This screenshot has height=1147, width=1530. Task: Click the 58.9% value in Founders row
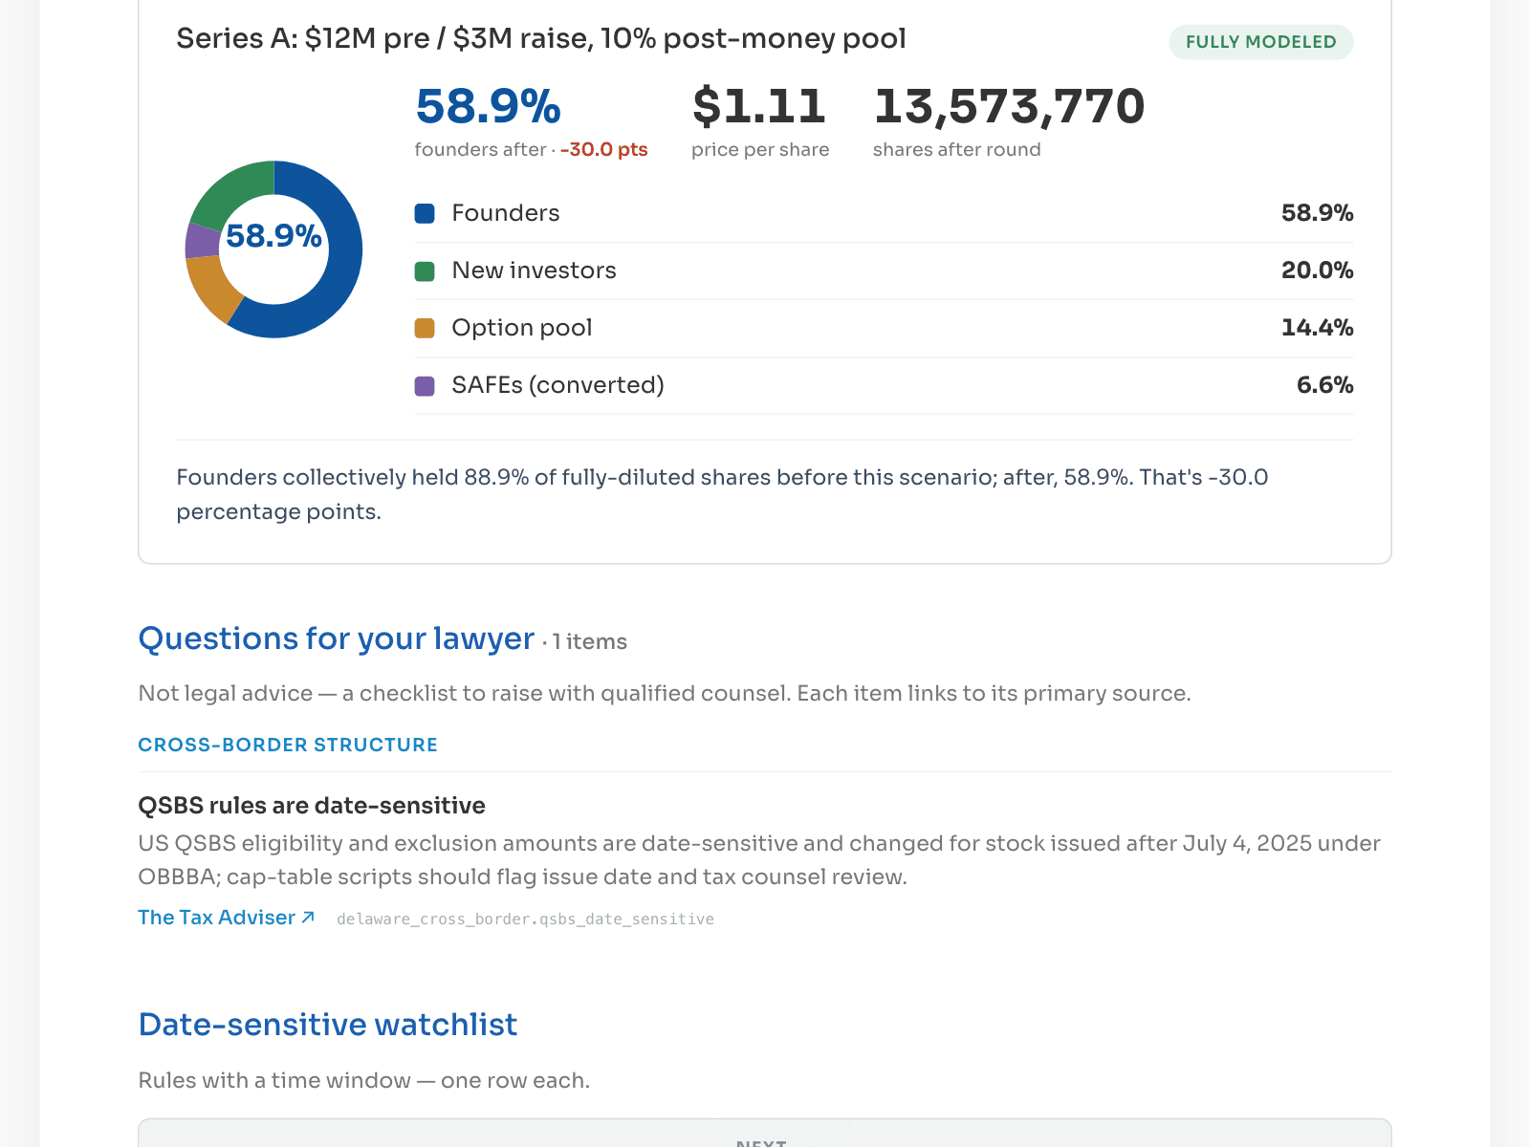1317,213
